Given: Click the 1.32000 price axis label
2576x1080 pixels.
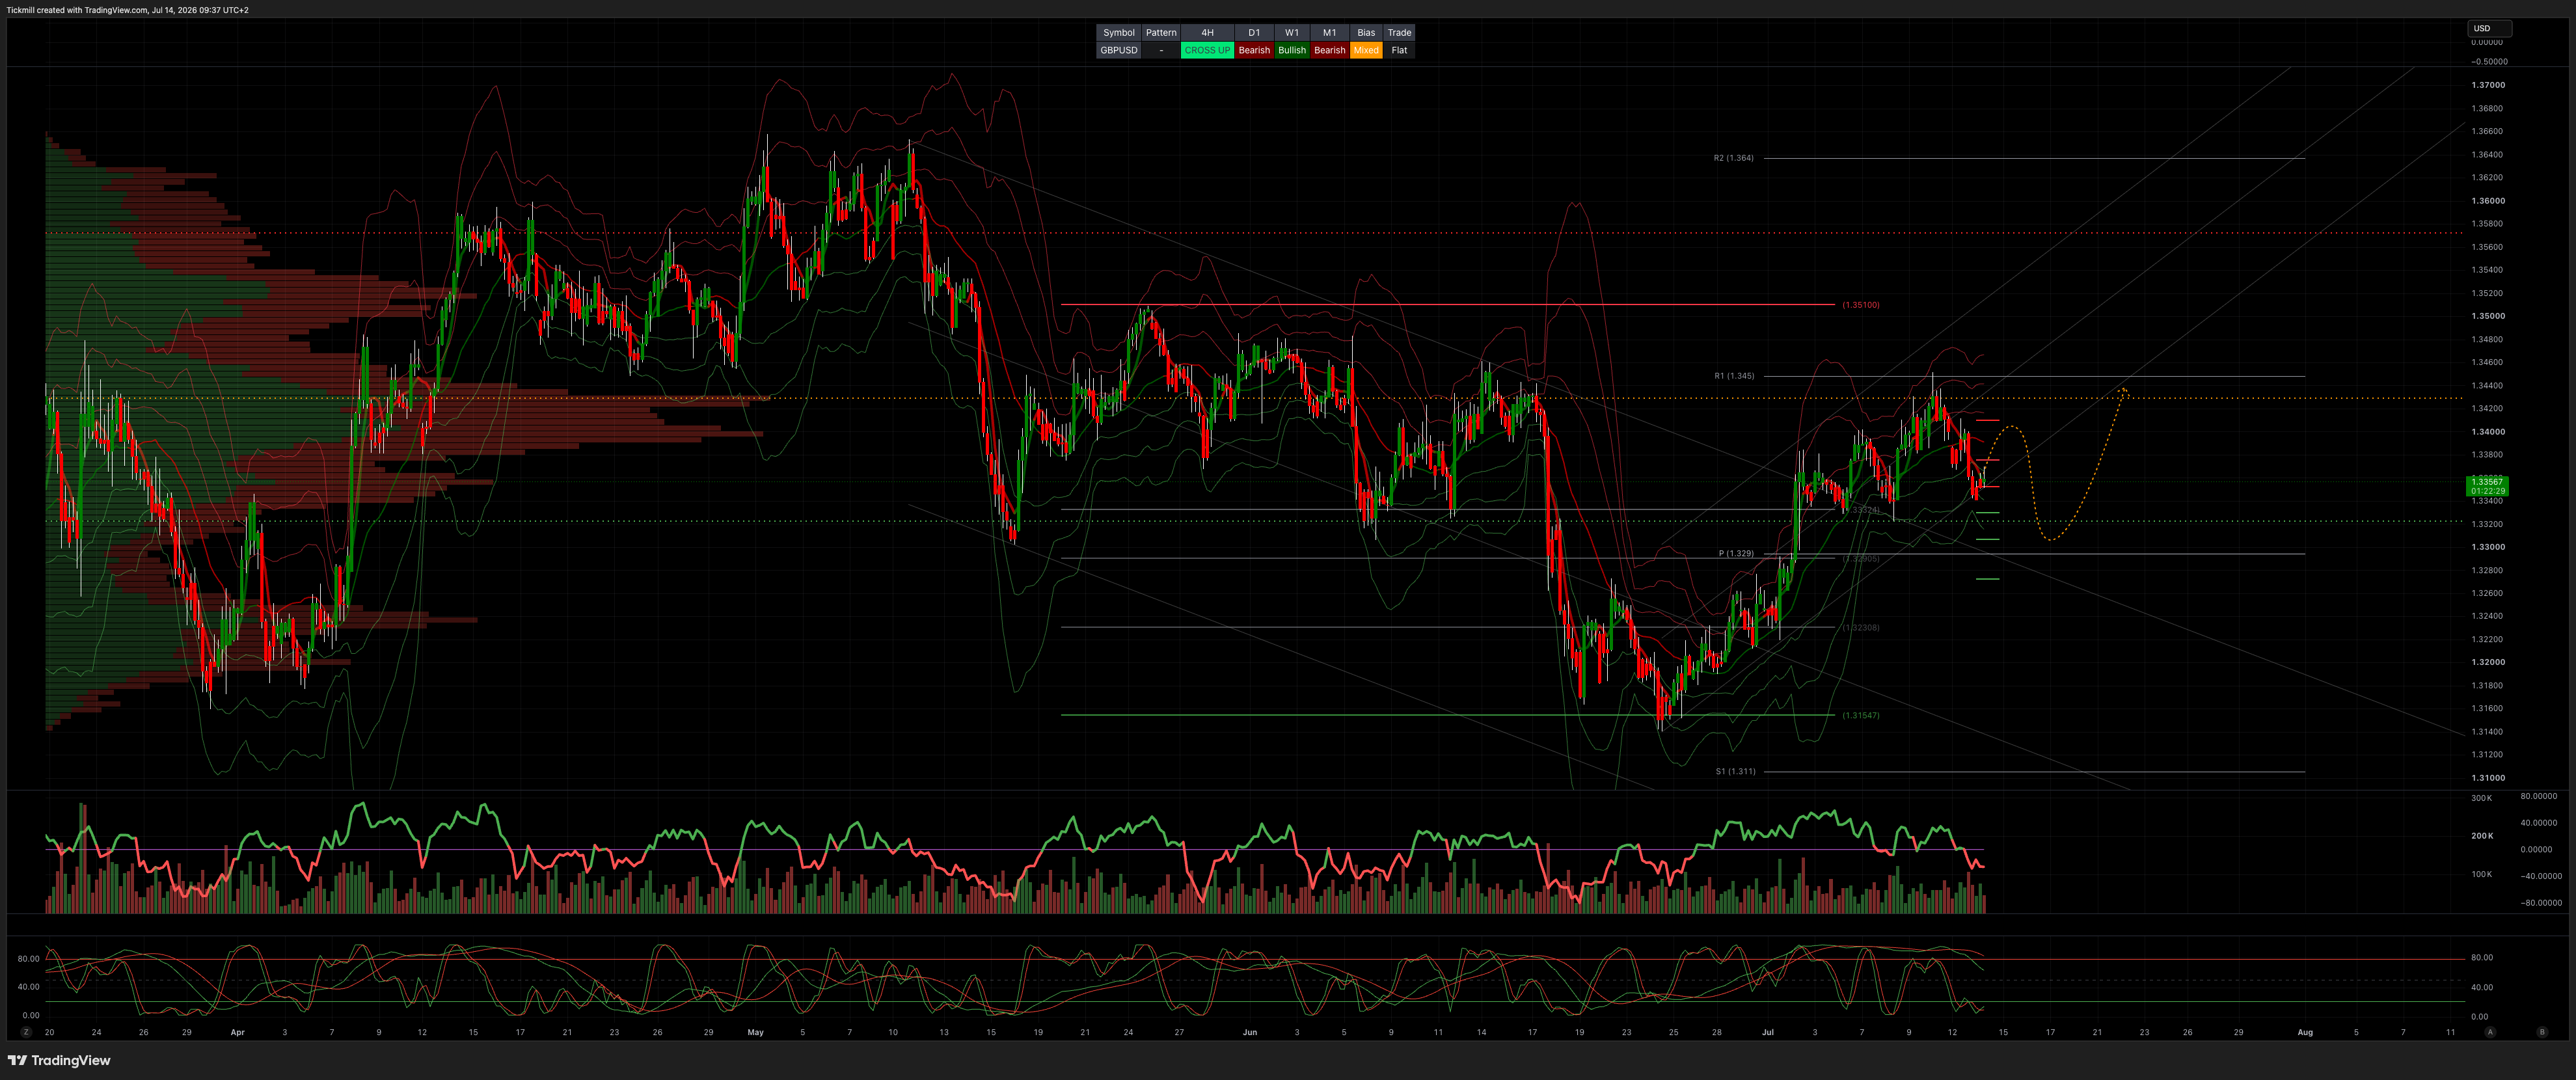Looking at the screenshot, I should click(x=2487, y=662).
